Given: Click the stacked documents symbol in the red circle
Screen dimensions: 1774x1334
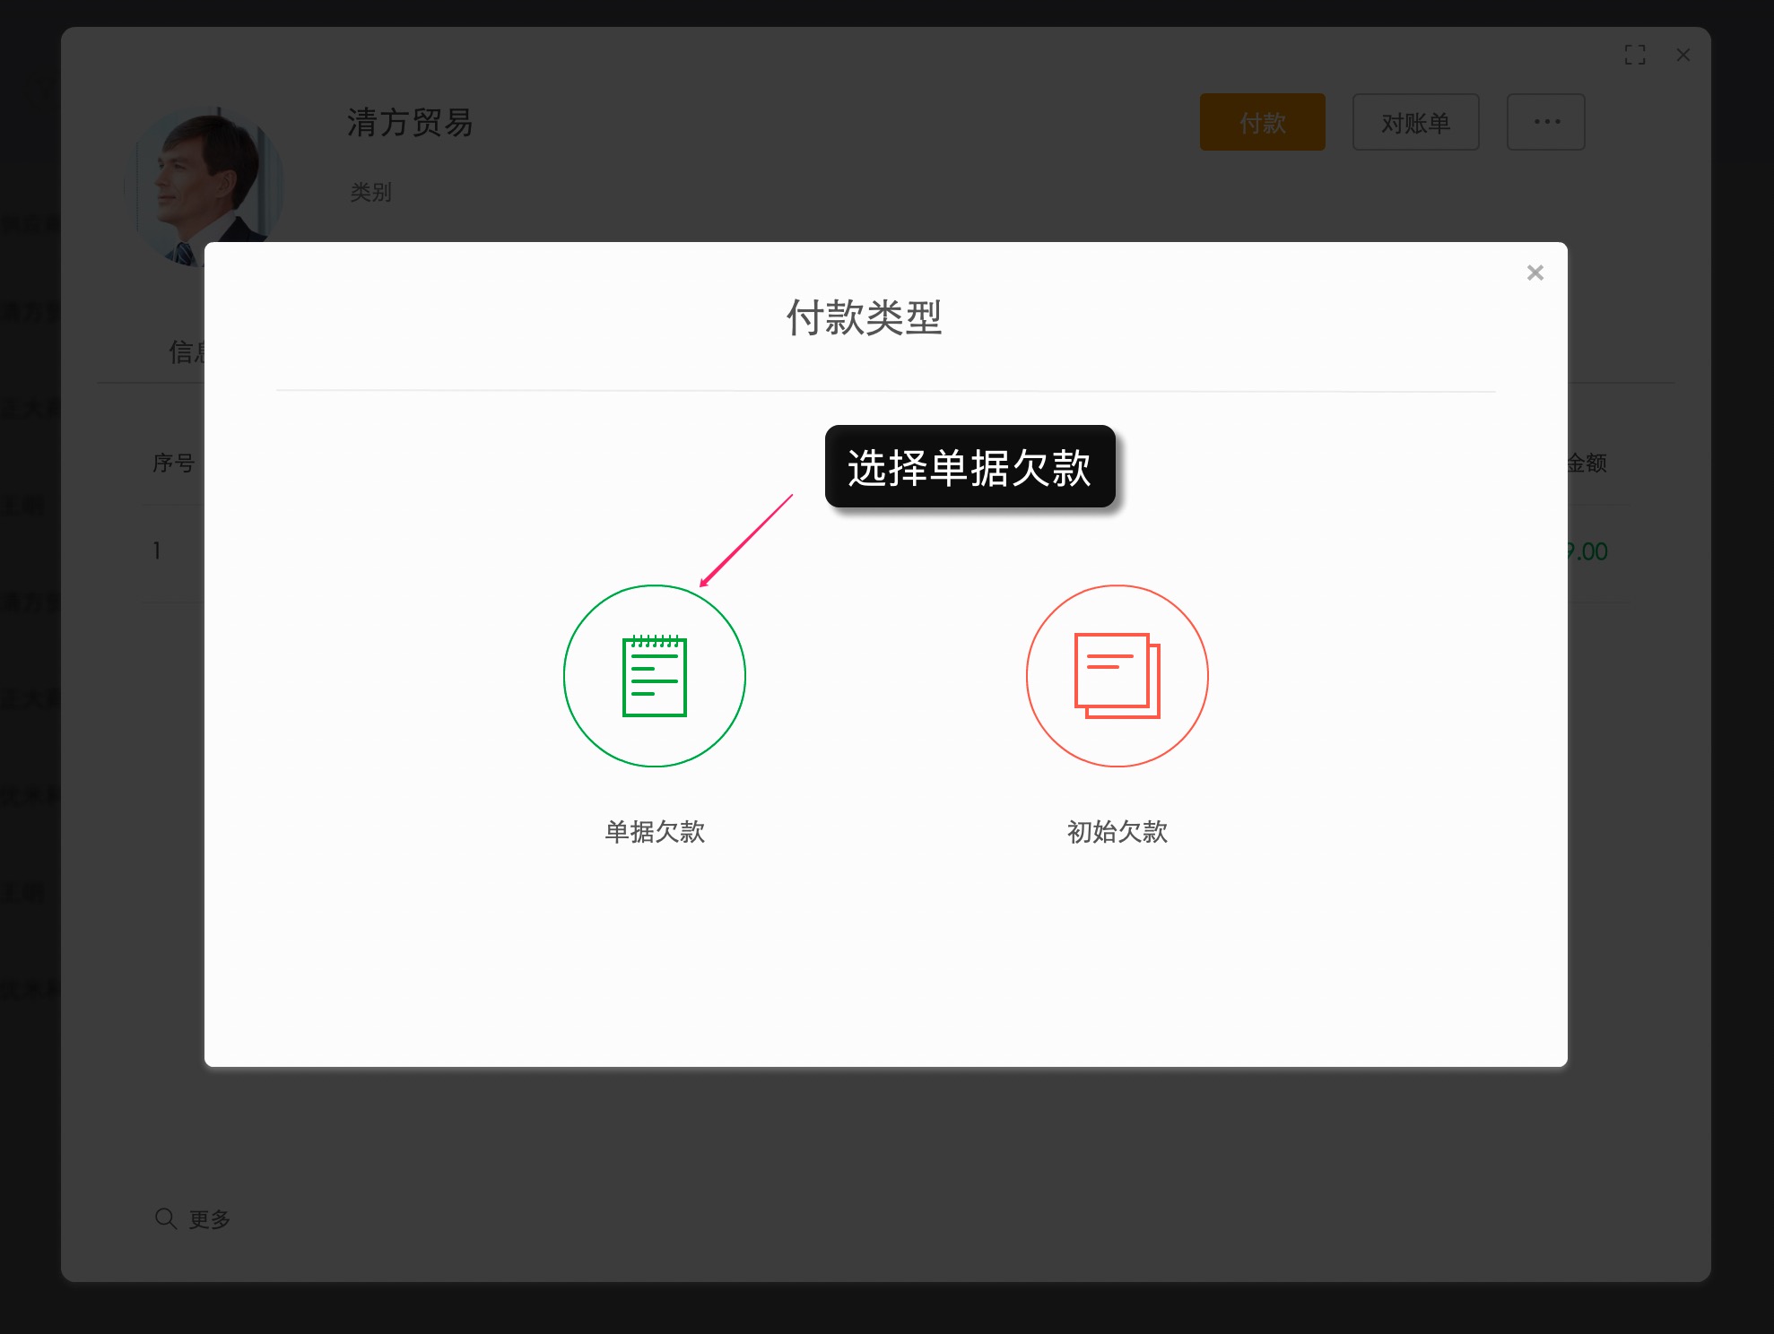Looking at the screenshot, I should coord(1117,677).
